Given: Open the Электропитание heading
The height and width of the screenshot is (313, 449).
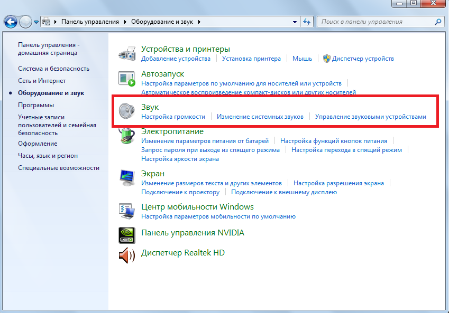Looking at the screenshot, I should [x=172, y=131].
